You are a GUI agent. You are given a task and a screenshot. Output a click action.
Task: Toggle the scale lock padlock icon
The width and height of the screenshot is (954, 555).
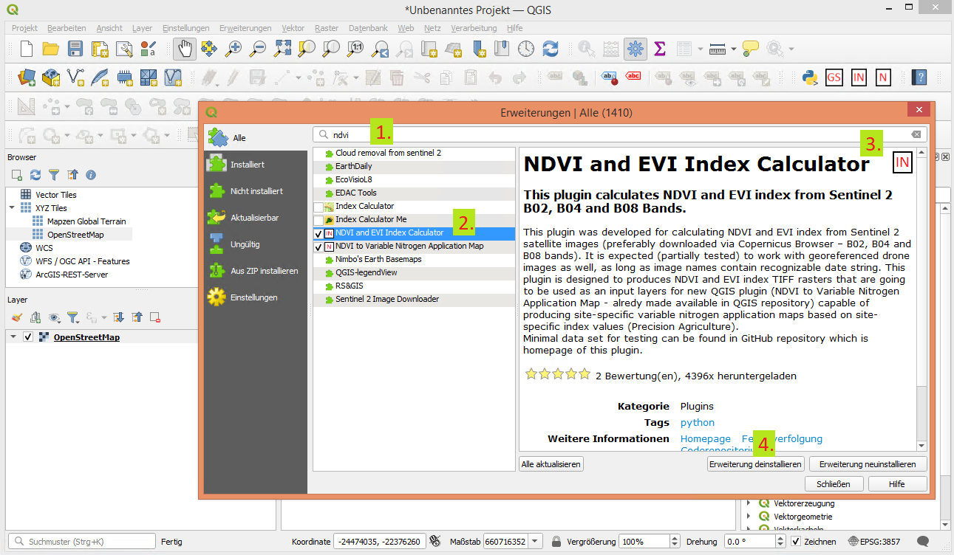556,542
